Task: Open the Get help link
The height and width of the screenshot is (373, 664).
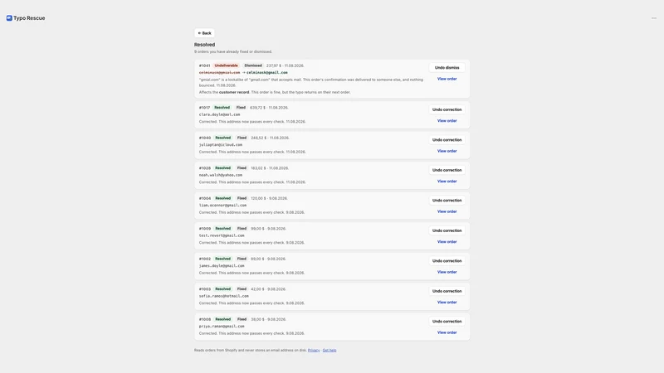Action: [330, 350]
